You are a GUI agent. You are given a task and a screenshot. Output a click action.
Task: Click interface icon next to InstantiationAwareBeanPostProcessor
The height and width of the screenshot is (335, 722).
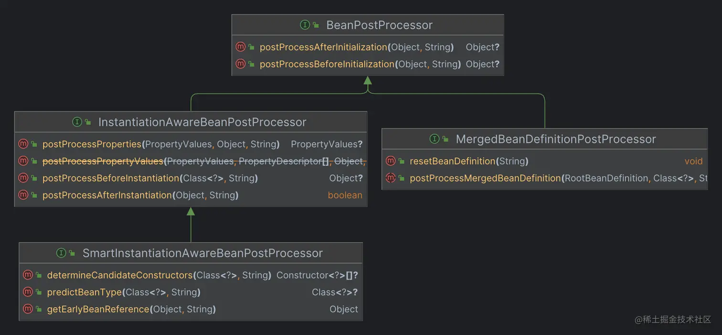click(77, 122)
